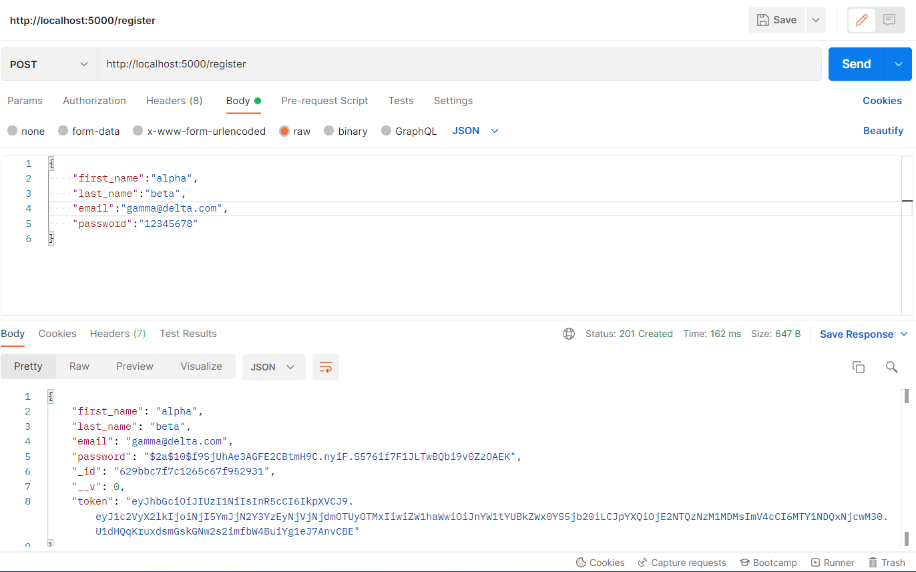The width and height of the screenshot is (916, 572).
Task: Click the pencil edit icon
Action: click(x=862, y=20)
